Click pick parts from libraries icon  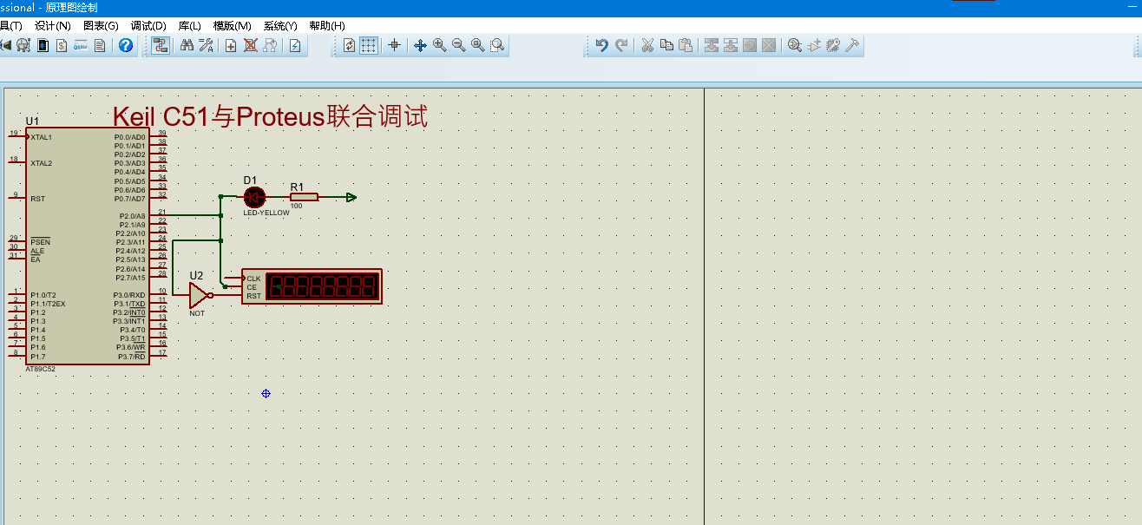pos(795,45)
